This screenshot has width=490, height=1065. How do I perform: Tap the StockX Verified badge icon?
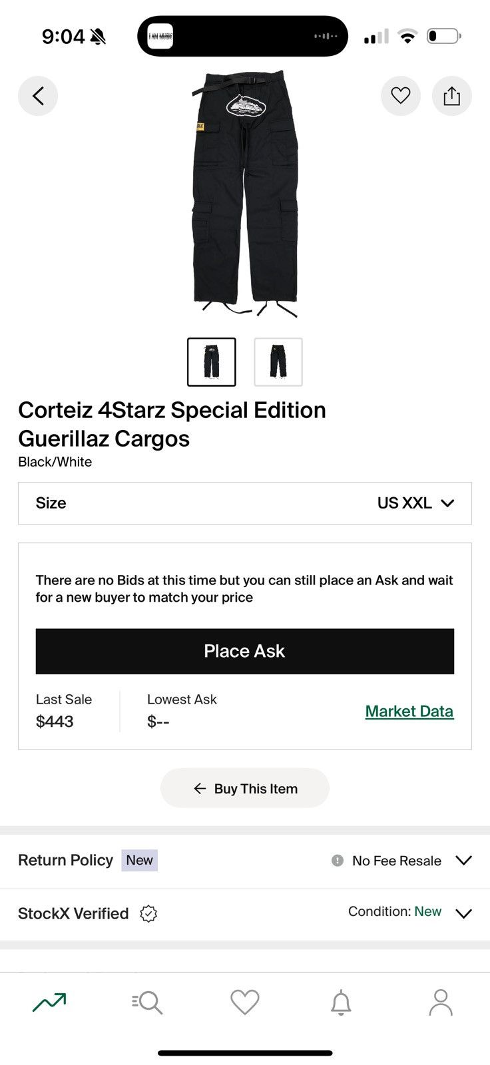click(148, 914)
